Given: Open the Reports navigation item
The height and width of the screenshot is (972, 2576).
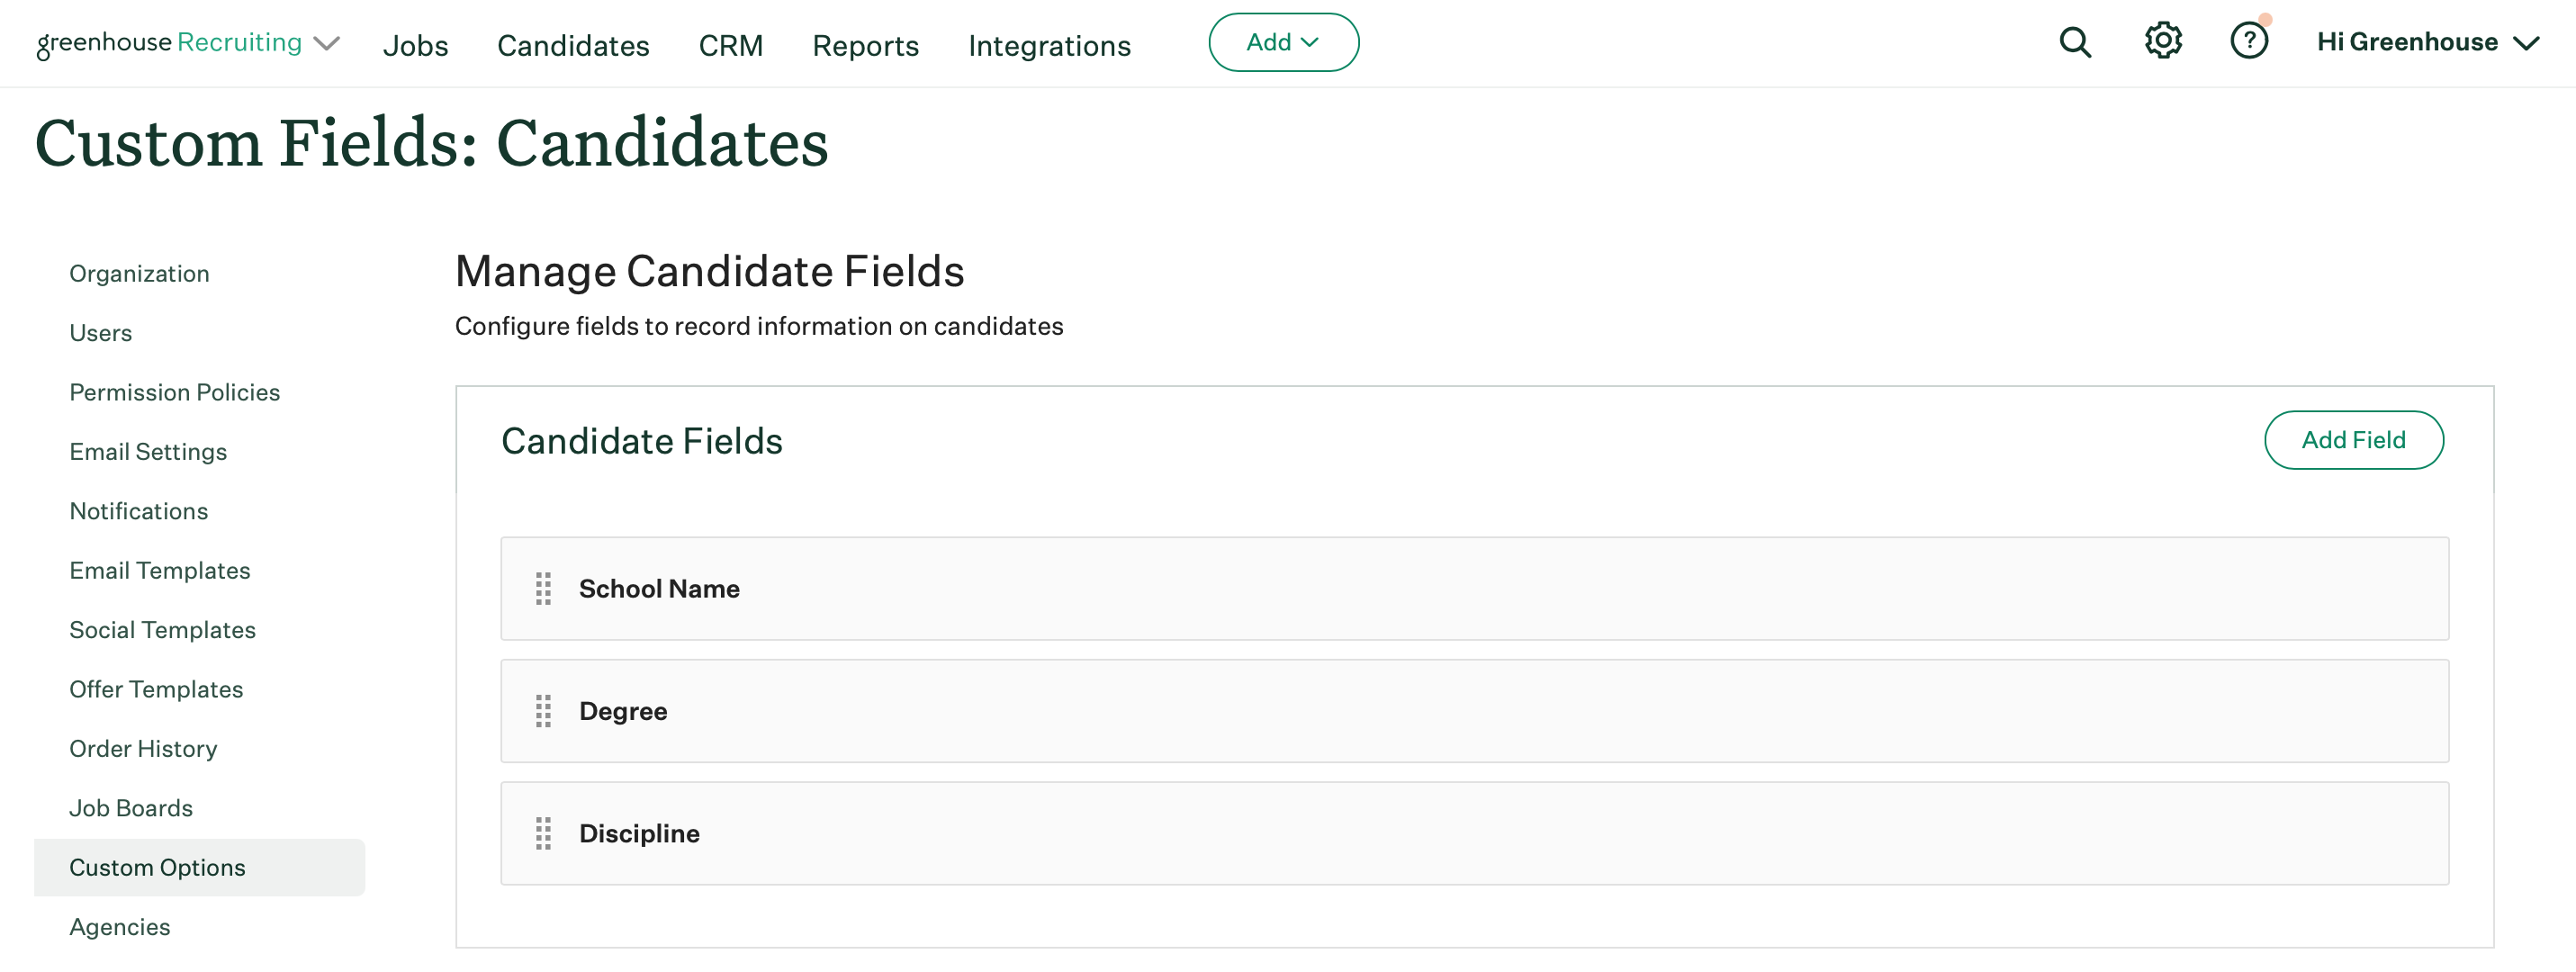Looking at the screenshot, I should (865, 45).
